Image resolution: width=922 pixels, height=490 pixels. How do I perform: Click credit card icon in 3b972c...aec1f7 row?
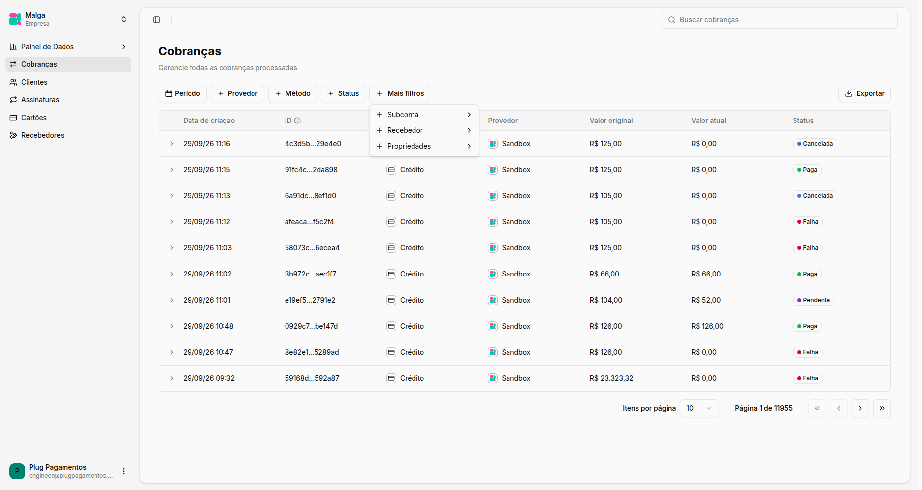(391, 274)
